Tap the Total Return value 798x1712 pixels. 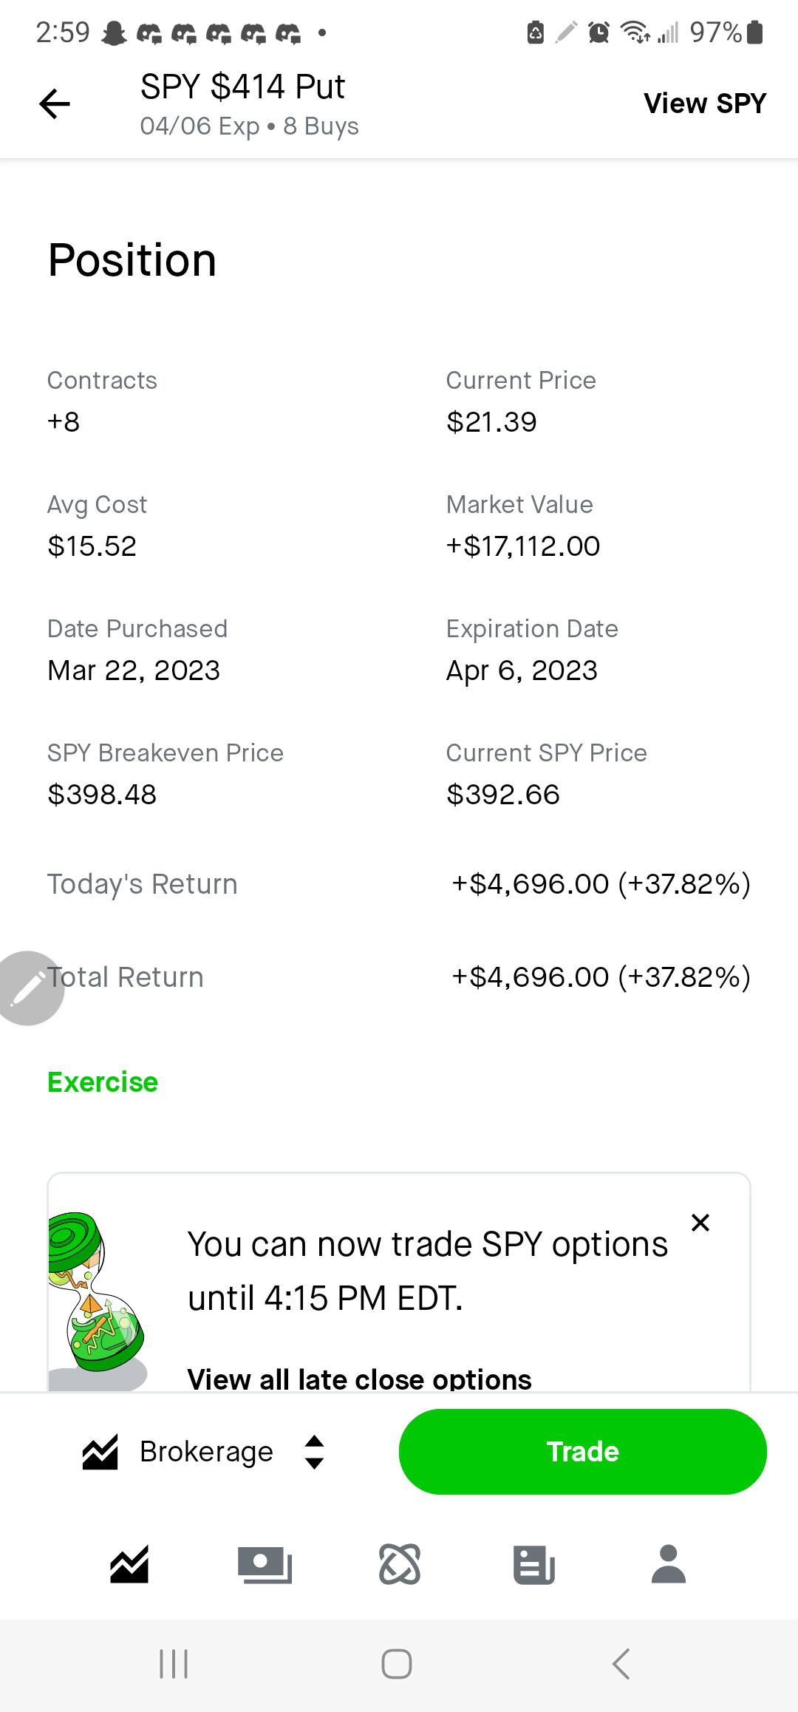click(x=601, y=977)
